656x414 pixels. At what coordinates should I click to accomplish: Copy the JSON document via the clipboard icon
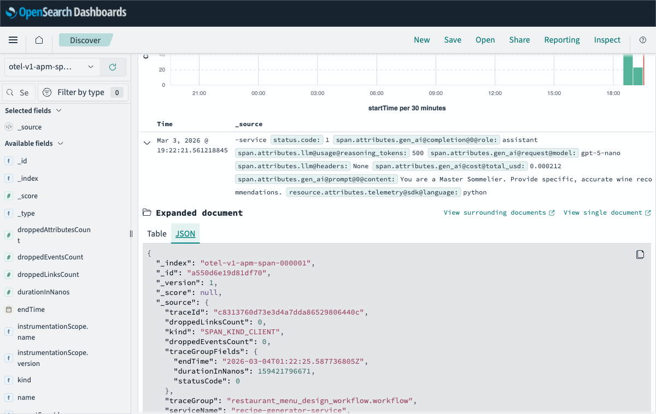point(640,254)
